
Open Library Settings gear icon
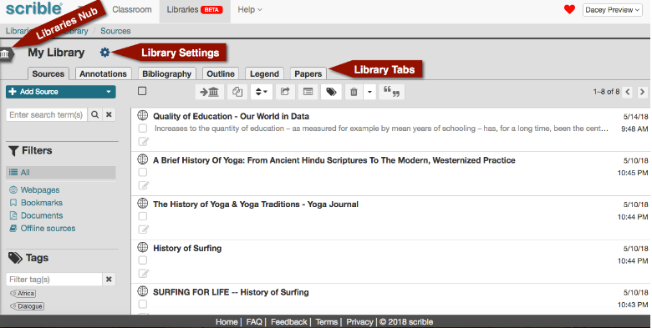coord(104,53)
